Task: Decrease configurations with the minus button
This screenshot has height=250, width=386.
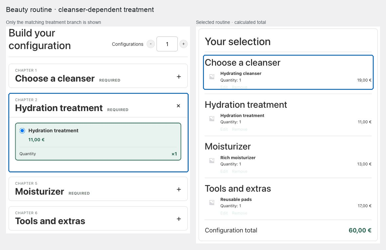Action: (x=151, y=44)
